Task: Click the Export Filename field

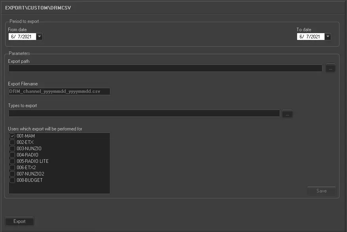Action: (59, 91)
